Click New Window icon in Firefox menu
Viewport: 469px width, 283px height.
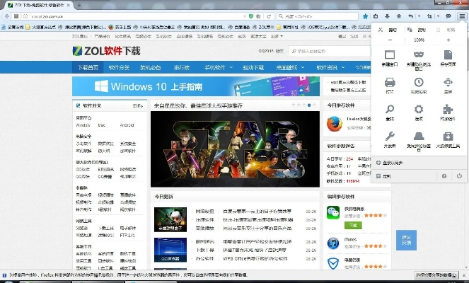click(x=388, y=54)
